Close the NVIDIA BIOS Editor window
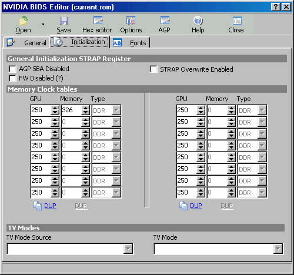The width and height of the screenshot is (294, 275). [286, 7]
